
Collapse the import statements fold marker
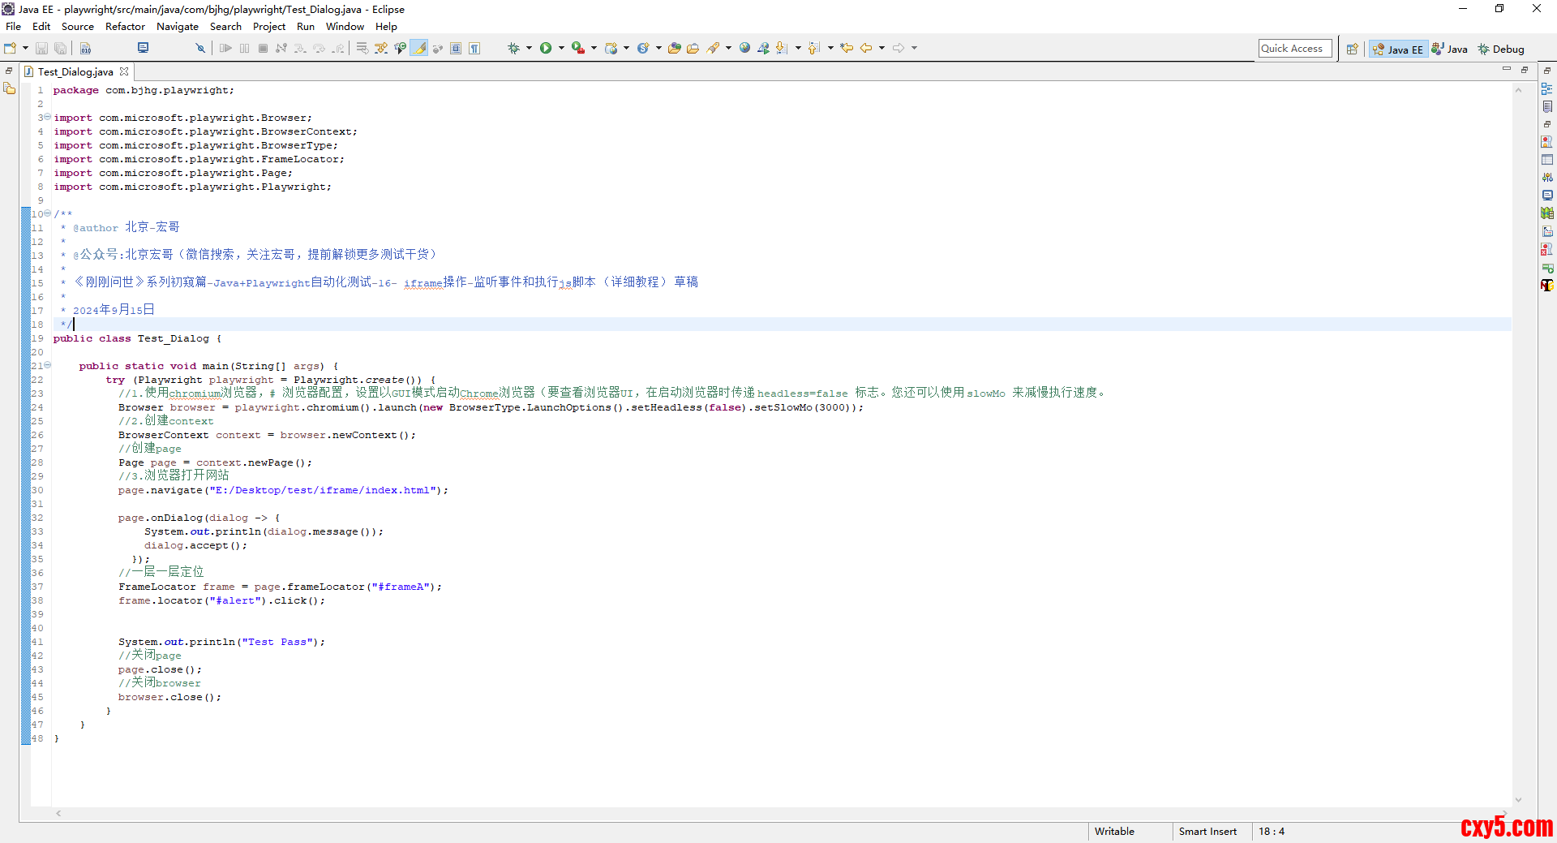point(47,117)
